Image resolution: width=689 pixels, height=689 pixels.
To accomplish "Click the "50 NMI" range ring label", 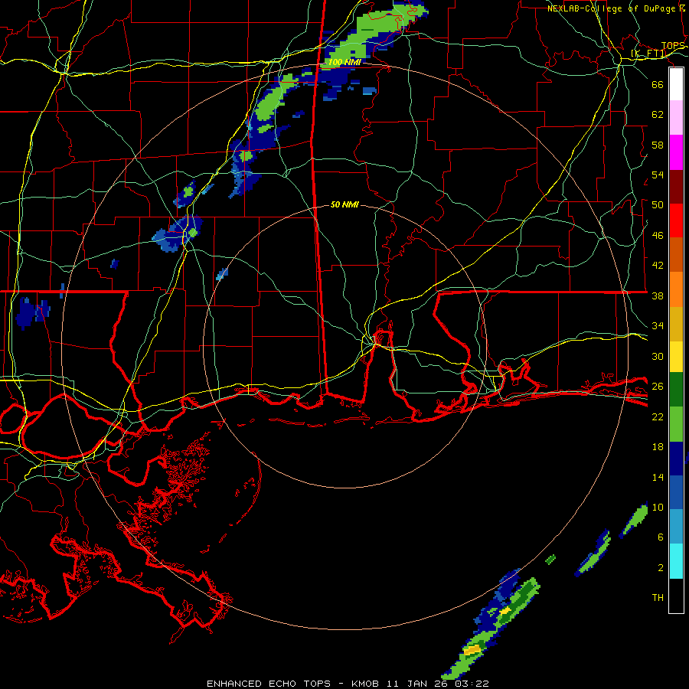I will click(344, 204).
